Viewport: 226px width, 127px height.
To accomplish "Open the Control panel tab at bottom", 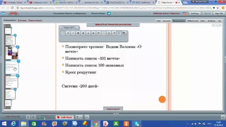I will [x=113, y=109].
